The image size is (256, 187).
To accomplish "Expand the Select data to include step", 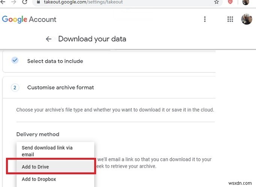I will coord(109,61).
